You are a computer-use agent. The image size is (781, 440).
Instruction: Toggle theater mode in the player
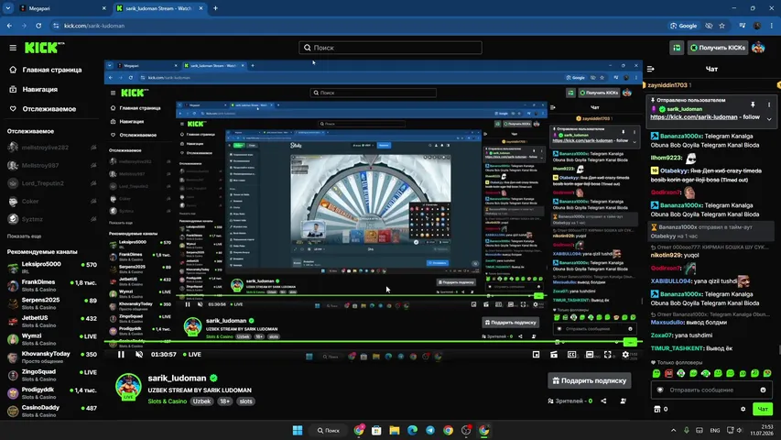590,354
